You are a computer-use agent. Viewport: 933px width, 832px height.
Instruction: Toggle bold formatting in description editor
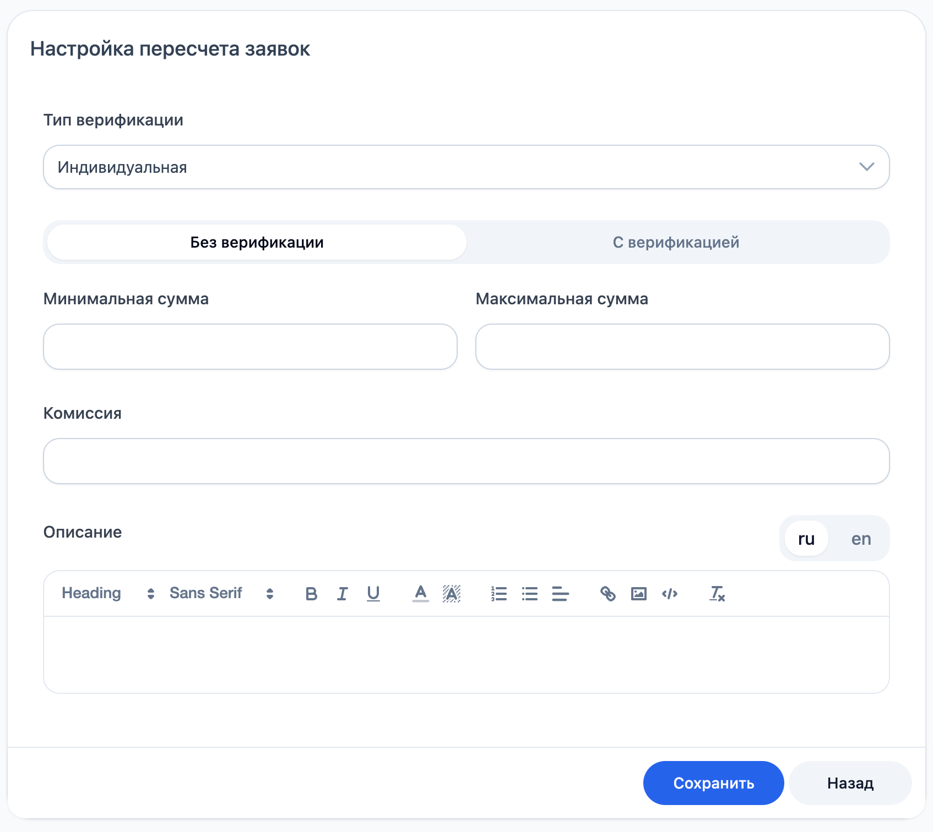311,594
